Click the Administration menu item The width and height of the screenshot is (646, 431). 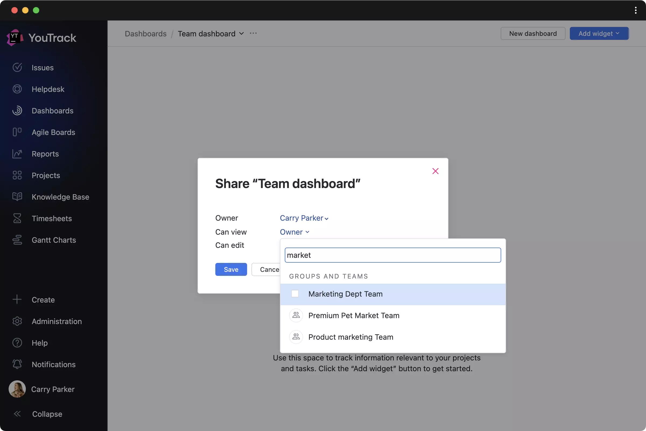(56, 321)
